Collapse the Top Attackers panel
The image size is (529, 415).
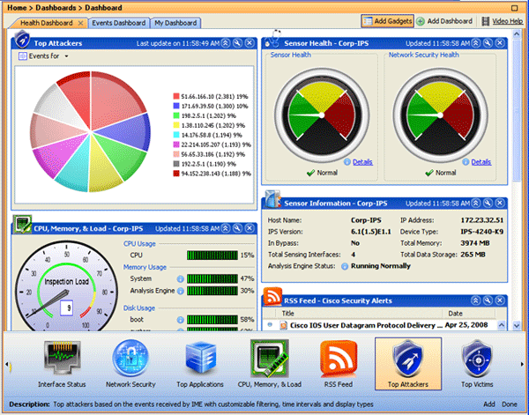226,43
